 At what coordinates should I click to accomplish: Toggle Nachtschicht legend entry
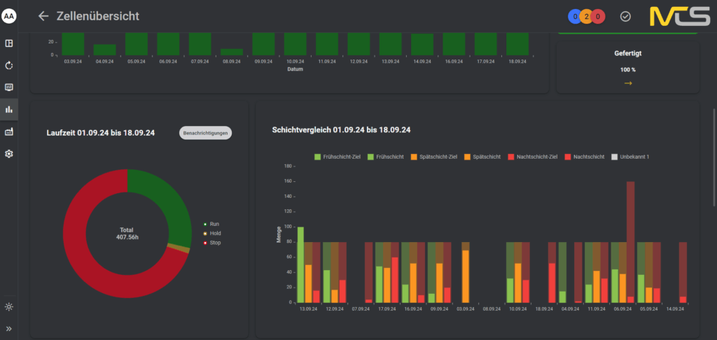pyautogui.click(x=584, y=157)
